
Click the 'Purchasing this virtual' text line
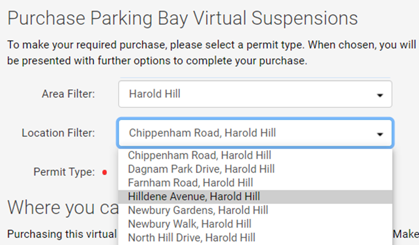tap(62, 234)
